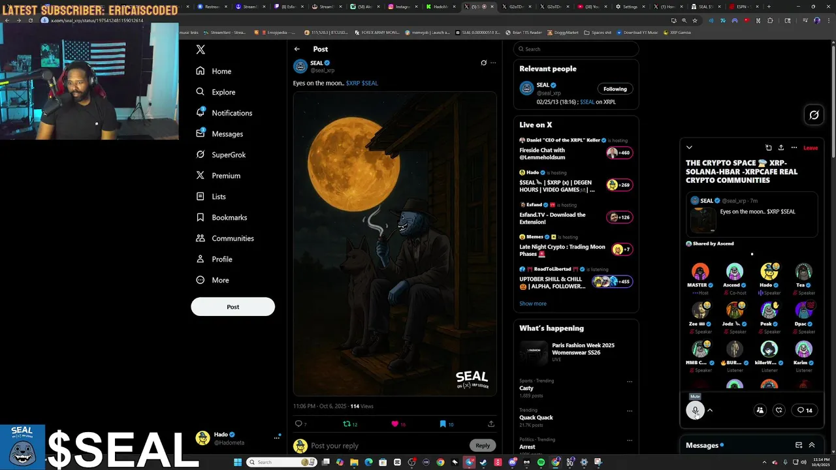
Task: Send a heart reaction in the Space
Action: tap(779, 410)
